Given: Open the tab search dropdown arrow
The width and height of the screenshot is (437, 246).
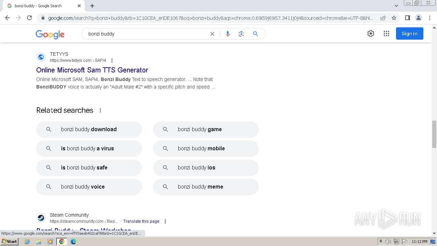Looking at the screenshot, I should click(396, 6).
